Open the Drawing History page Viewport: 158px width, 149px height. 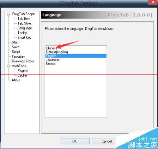[x=23, y=61]
